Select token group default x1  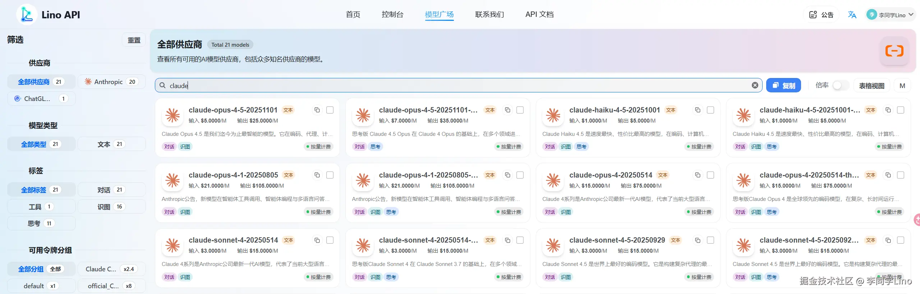(x=41, y=286)
